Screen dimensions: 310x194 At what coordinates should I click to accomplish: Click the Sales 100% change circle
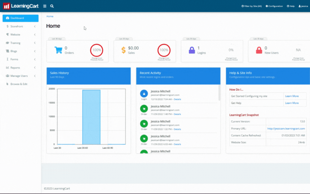[x=164, y=50]
